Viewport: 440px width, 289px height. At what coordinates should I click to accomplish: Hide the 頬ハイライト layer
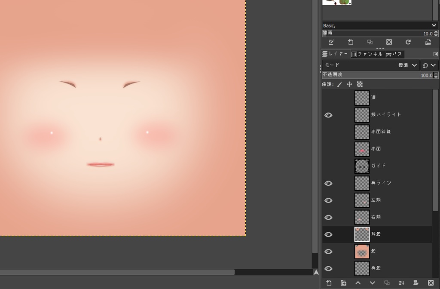coord(328,115)
